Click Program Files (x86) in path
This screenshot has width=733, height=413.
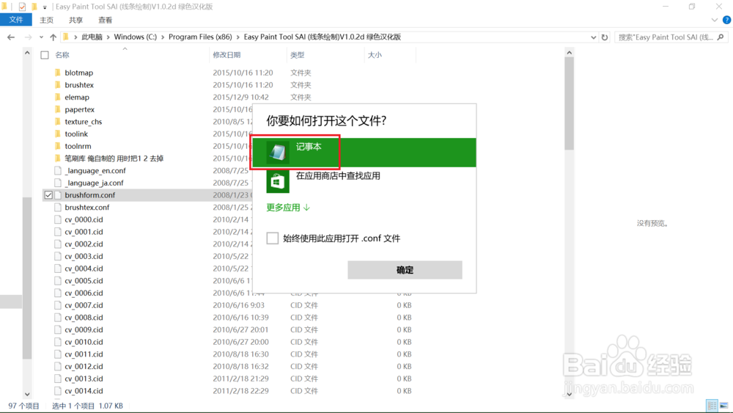click(x=200, y=37)
